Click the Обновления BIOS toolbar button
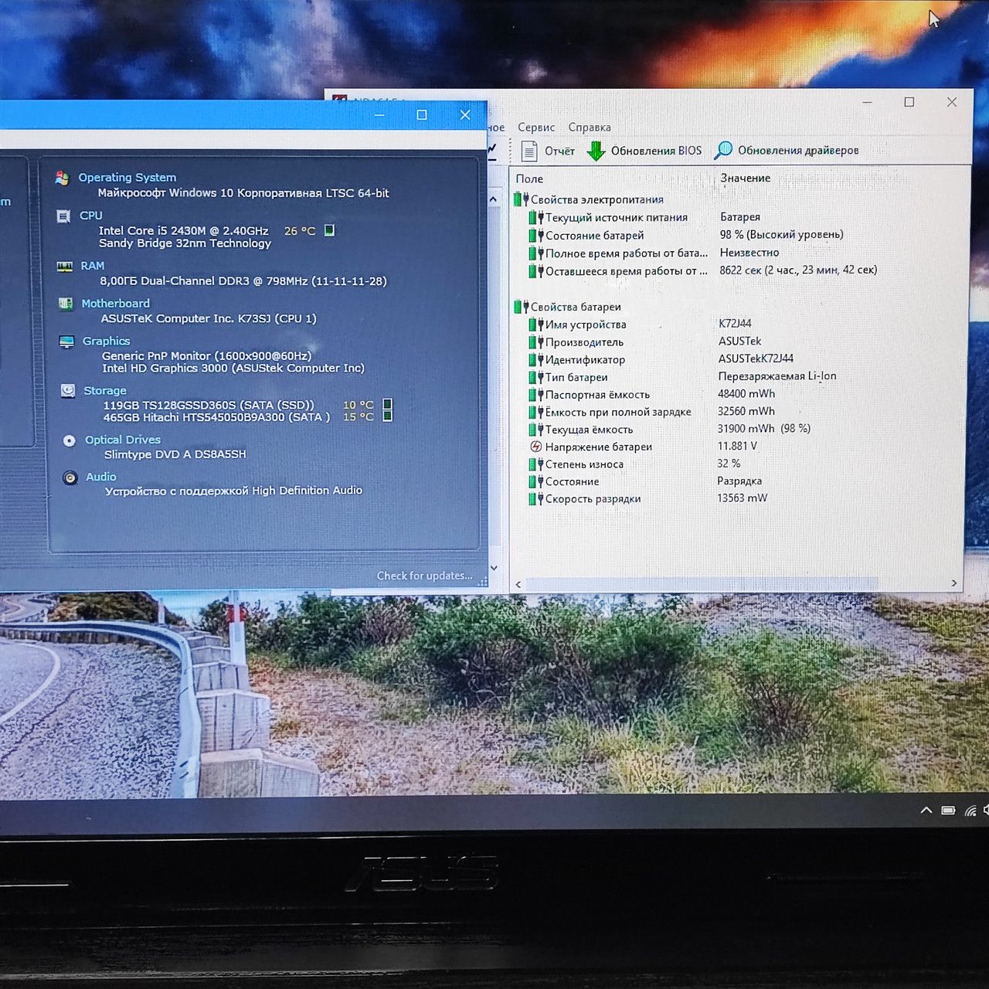Image resolution: width=989 pixels, height=989 pixels. pos(644,151)
